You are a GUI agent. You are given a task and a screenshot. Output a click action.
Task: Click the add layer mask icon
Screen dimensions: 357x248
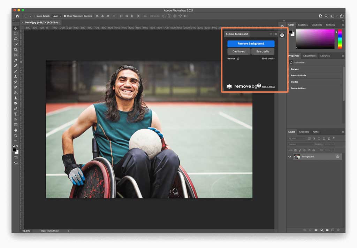click(316, 230)
